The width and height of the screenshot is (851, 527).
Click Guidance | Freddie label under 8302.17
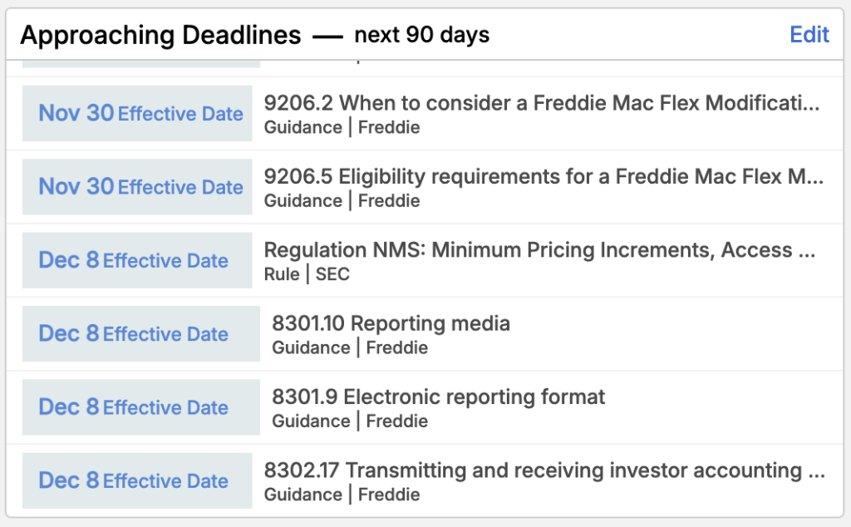tap(342, 495)
